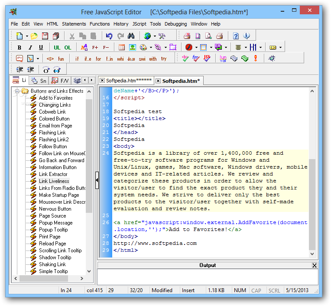Undo the last edit with the Undo arrow
The width and height of the screenshot is (331, 306).
pyautogui.click(x=109, y=36)
